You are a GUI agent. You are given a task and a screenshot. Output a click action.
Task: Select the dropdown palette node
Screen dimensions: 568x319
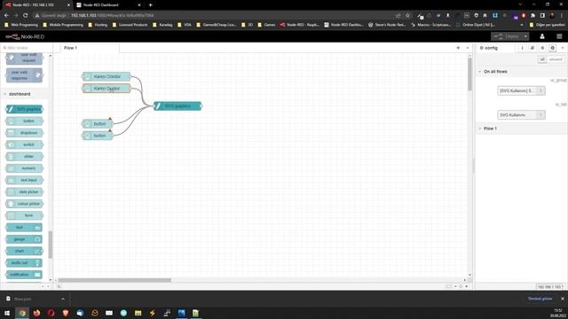pyautogui.click(x=24, y=133)
